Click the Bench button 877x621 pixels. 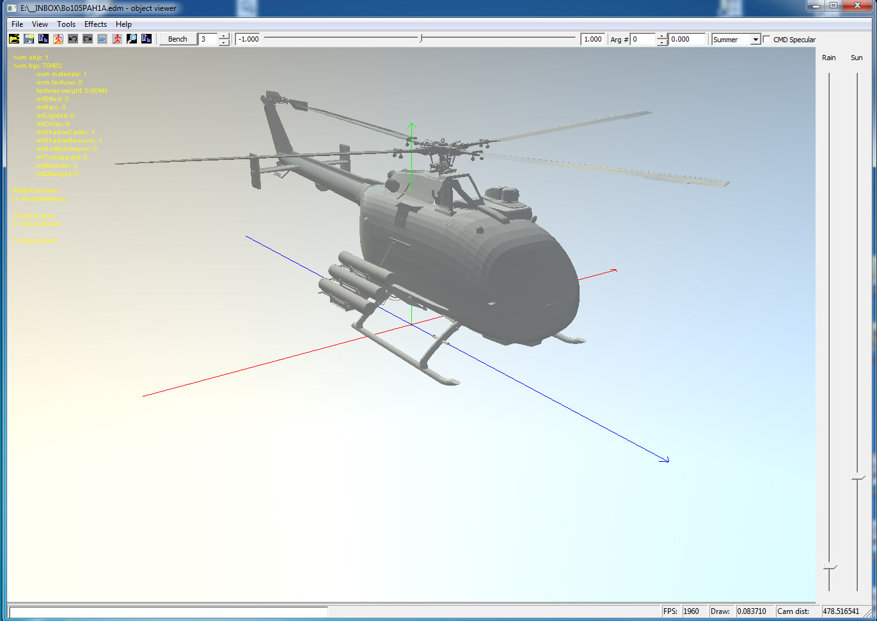178,39
